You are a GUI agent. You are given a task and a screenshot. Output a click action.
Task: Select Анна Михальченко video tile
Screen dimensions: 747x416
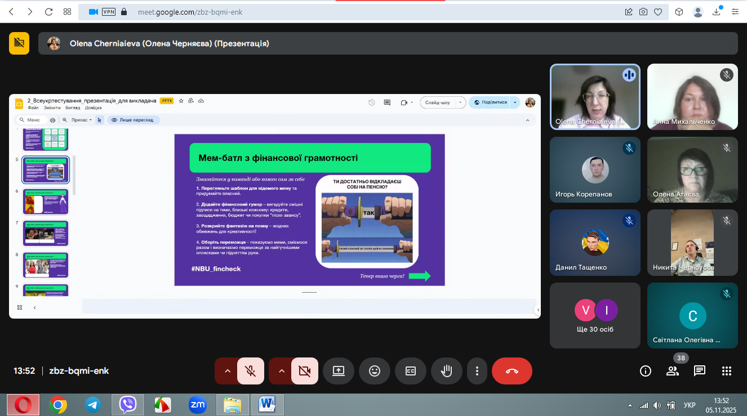pos(692,97)
